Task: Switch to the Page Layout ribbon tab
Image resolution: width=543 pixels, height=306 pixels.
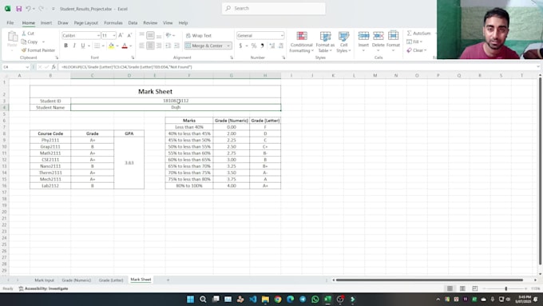Action: (86, 23)
